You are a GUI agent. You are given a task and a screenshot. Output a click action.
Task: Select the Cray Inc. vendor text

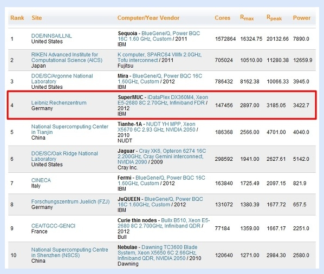click(x=127, y=167)
